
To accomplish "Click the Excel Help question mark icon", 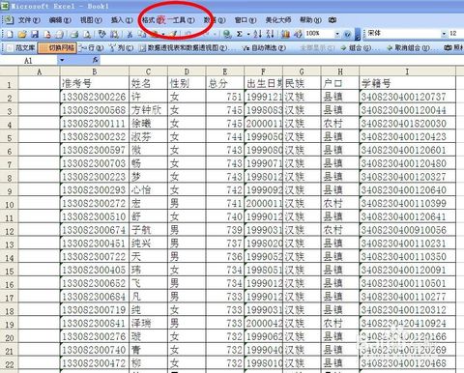I will click(347, 34).
